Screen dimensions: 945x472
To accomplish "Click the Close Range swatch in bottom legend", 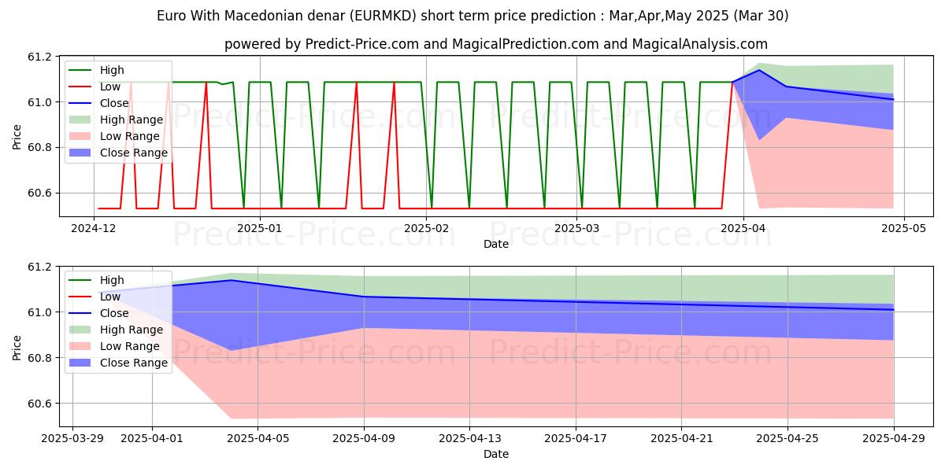I will pyautogui.click(x=82, y=363).
